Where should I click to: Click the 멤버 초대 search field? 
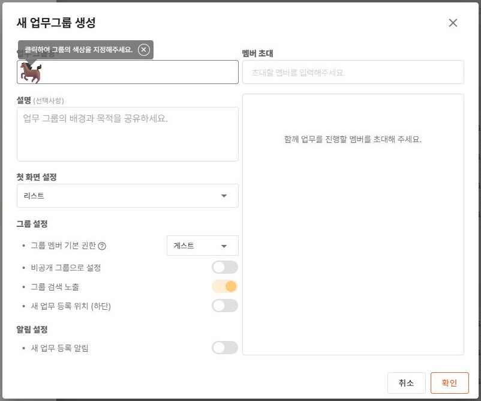(353, 72)
